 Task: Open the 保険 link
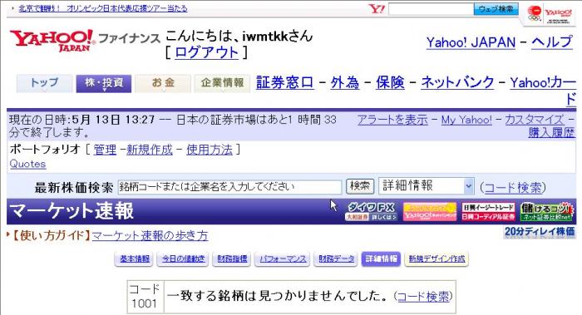[x=390, y=82]
